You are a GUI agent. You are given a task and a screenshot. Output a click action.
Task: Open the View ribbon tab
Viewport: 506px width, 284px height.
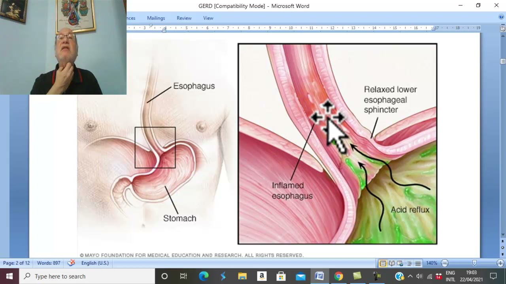click(208, 18)
